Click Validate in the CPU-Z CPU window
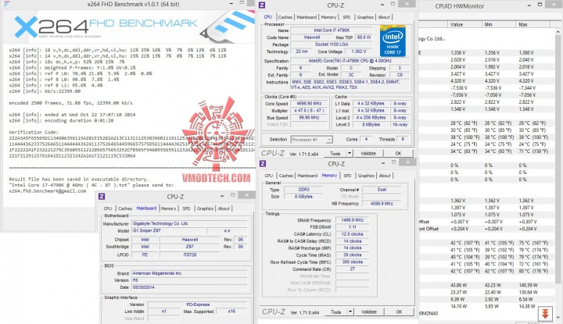 [x=368, y=153]
